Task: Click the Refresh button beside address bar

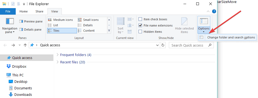Action: coord(163,45)
